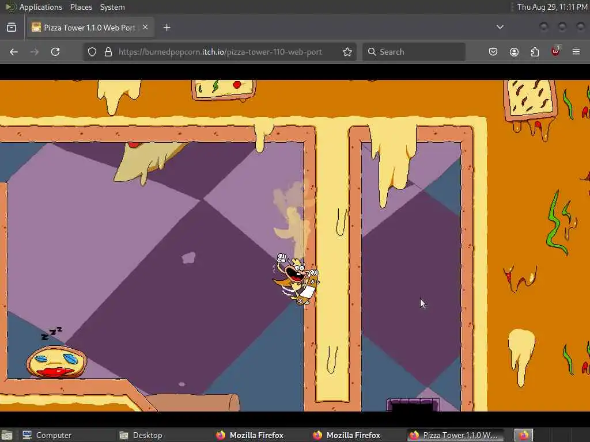Click the uBlock Origin extension icon
The image size is (590, 442).
[x=556, y=51]
